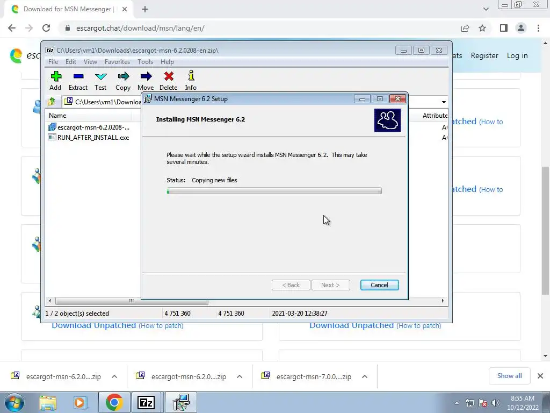The height and width of the screenshot is (413, 550).
Task: Click the taskbar clock showing 8:55 AM
Action: 523,402
